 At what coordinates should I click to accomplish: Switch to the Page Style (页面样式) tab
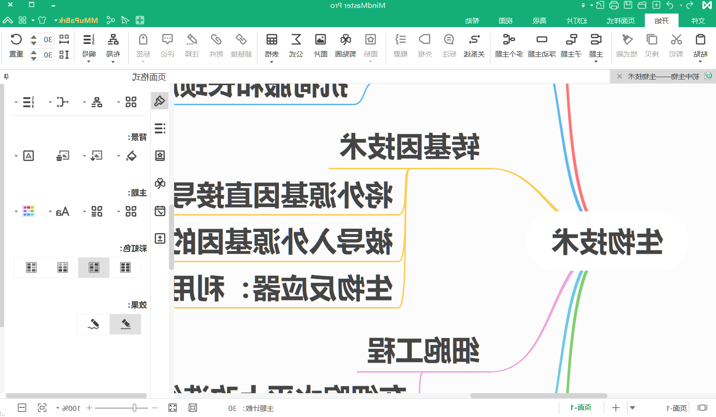click(621, 21)
